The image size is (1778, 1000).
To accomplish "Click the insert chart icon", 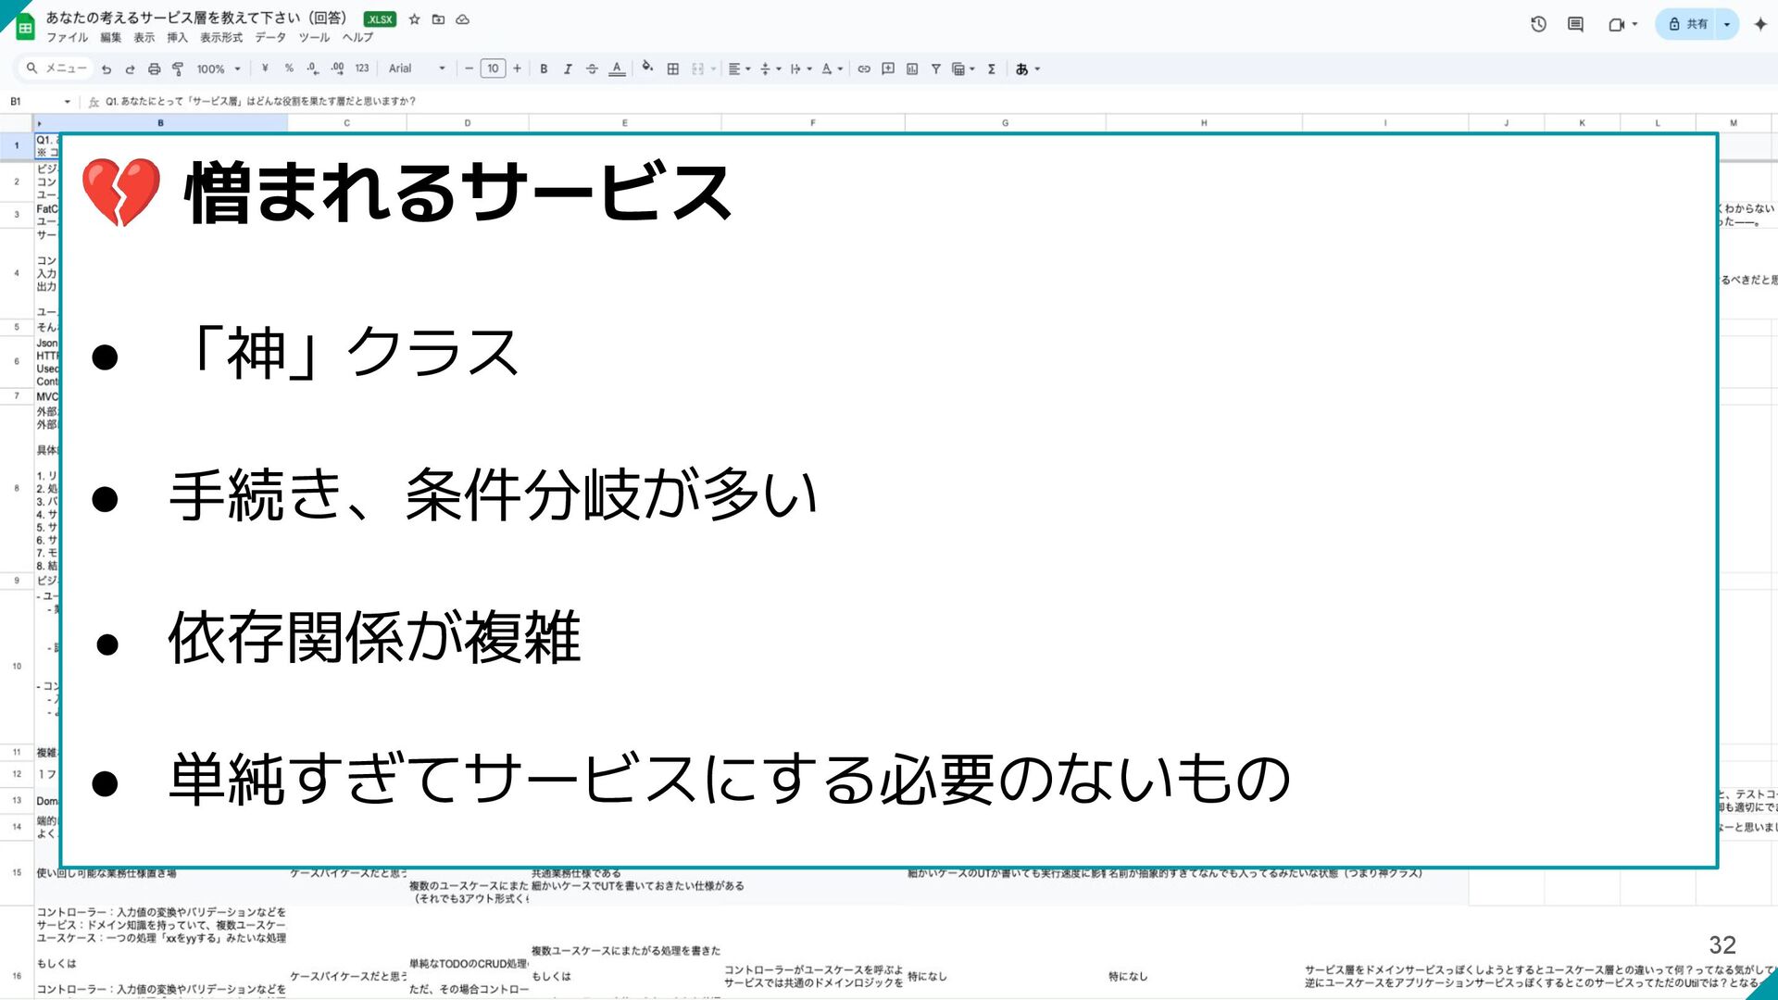I will pyautogui.click(x=911, y=69).
